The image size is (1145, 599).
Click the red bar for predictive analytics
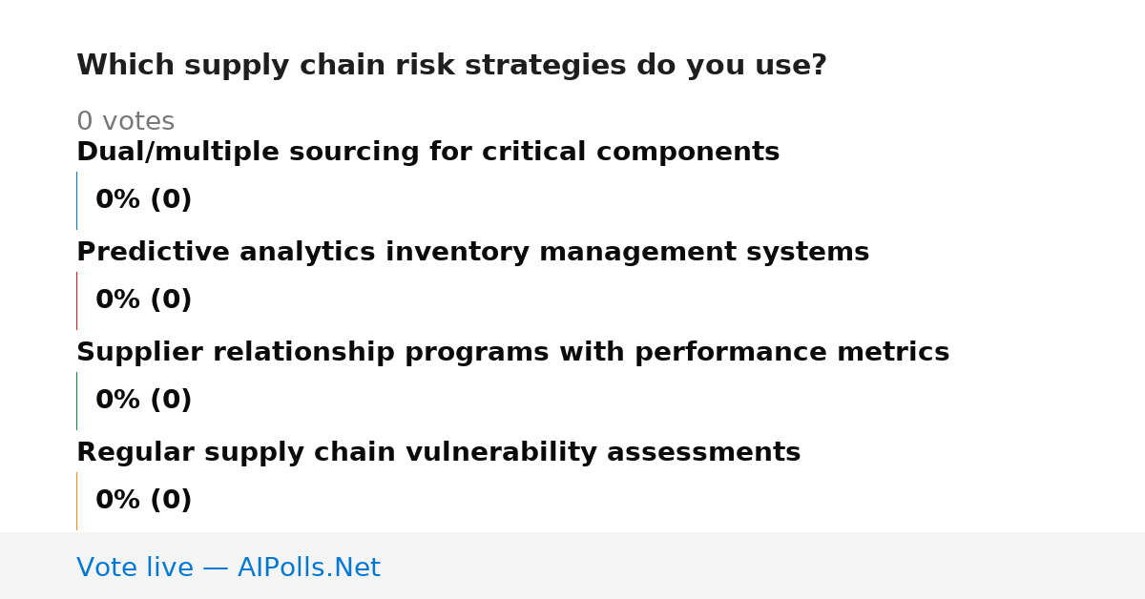pos(76,300)
